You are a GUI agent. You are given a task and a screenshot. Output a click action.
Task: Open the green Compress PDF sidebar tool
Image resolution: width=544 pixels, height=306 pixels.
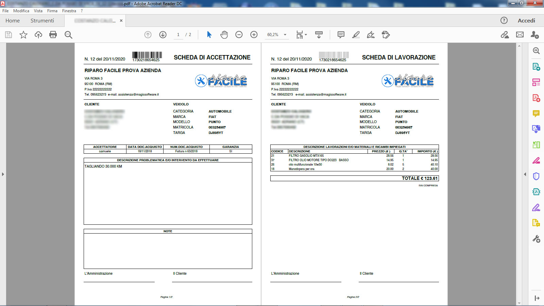pyautogui.click(x=536, y=145)
